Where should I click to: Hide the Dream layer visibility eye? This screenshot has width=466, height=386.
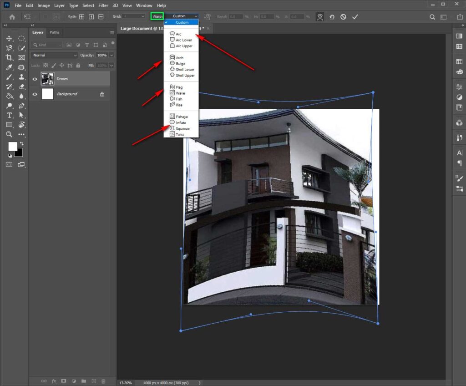coord(35,79)
